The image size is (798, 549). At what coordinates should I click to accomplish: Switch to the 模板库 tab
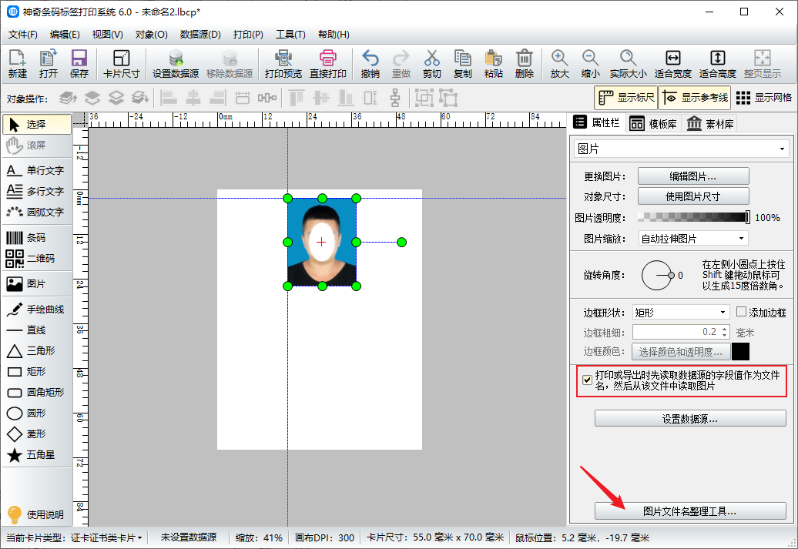click(653, 123)
